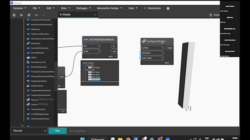Click the Solid output port of Surface.Thicken
Screen dimensions: 250x140
tap(170, 48)
